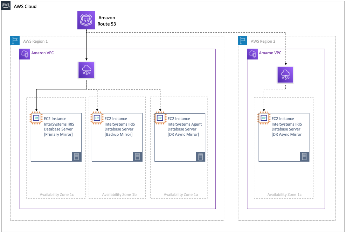
Task: Click the InterSystems Agent EC2 chip icon
Action: point(160,118)
